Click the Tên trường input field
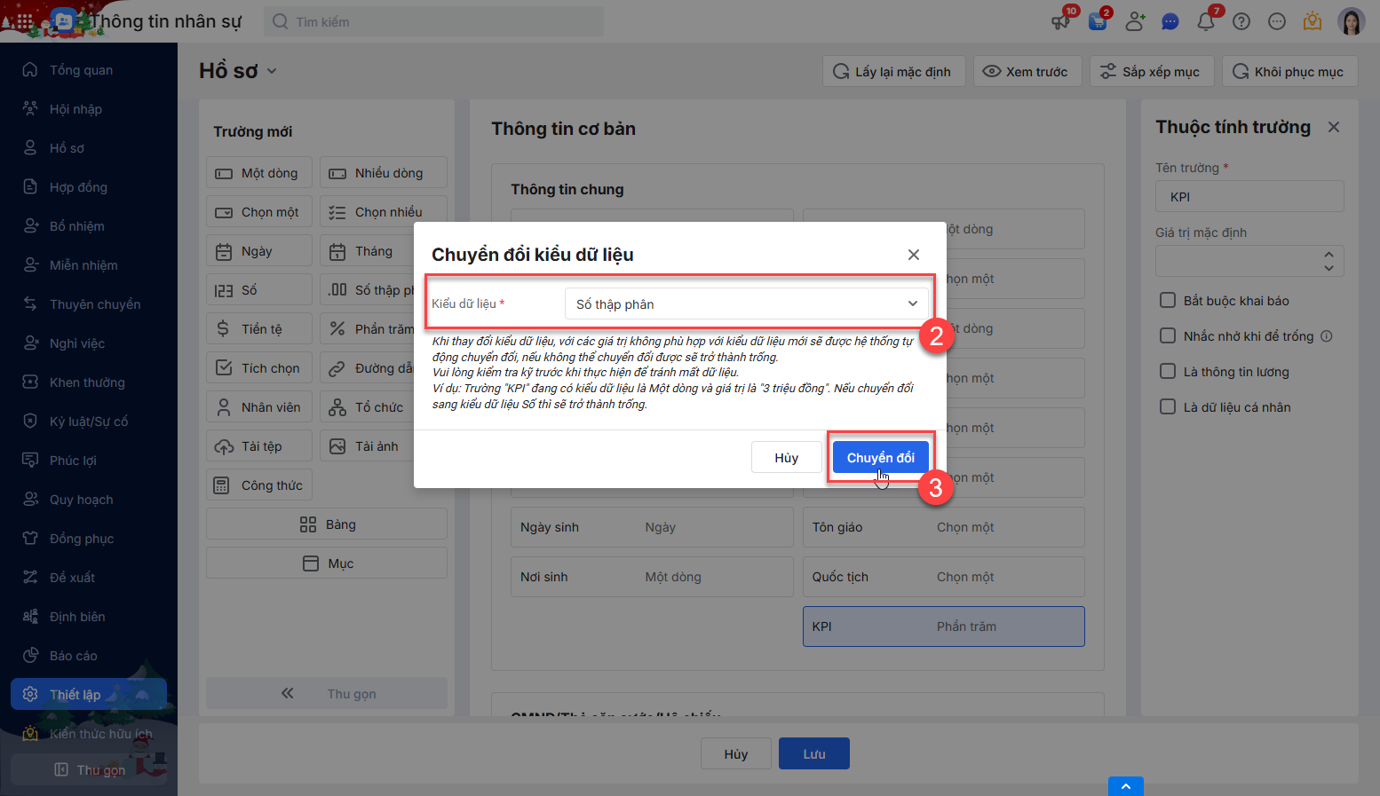This screenshot has width=1380, height=796. click(x=1249, y=197)
